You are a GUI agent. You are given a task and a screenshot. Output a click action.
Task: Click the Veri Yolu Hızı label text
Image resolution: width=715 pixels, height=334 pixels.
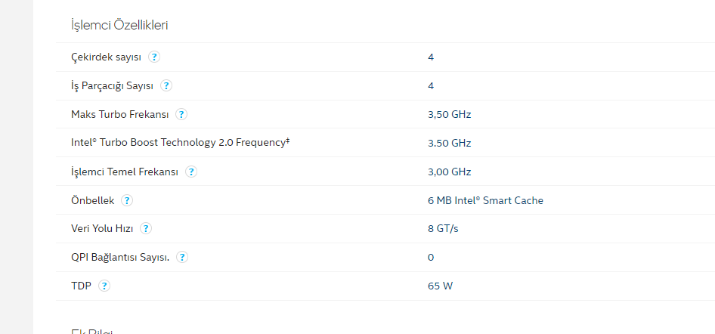(x=102, y=228)
